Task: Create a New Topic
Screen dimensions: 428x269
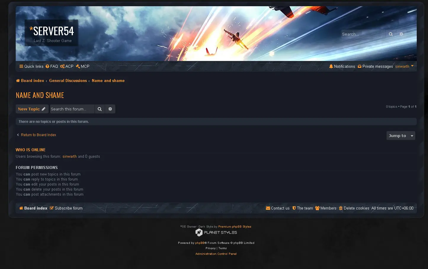Action: click(x=32, y=109)
